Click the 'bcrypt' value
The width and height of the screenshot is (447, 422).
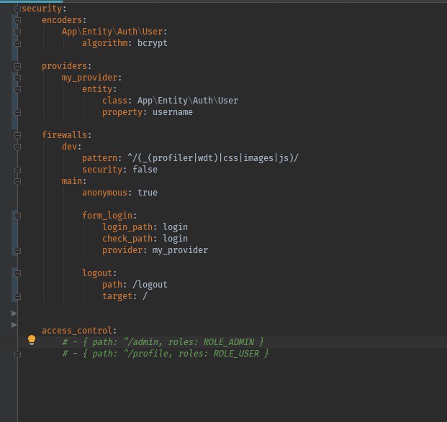point(153,43)
